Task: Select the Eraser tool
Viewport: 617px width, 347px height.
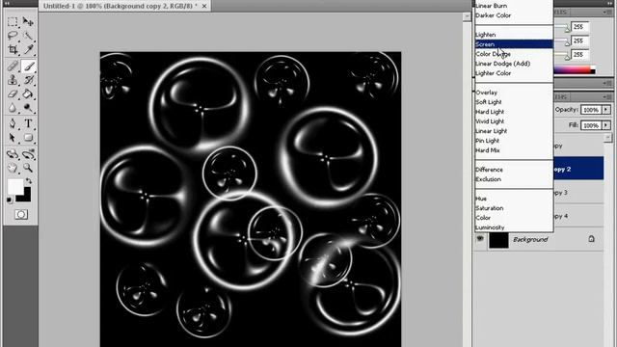Action: 13,94
